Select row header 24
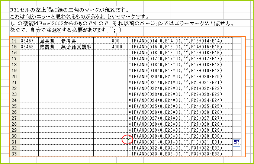 (15, 100)
